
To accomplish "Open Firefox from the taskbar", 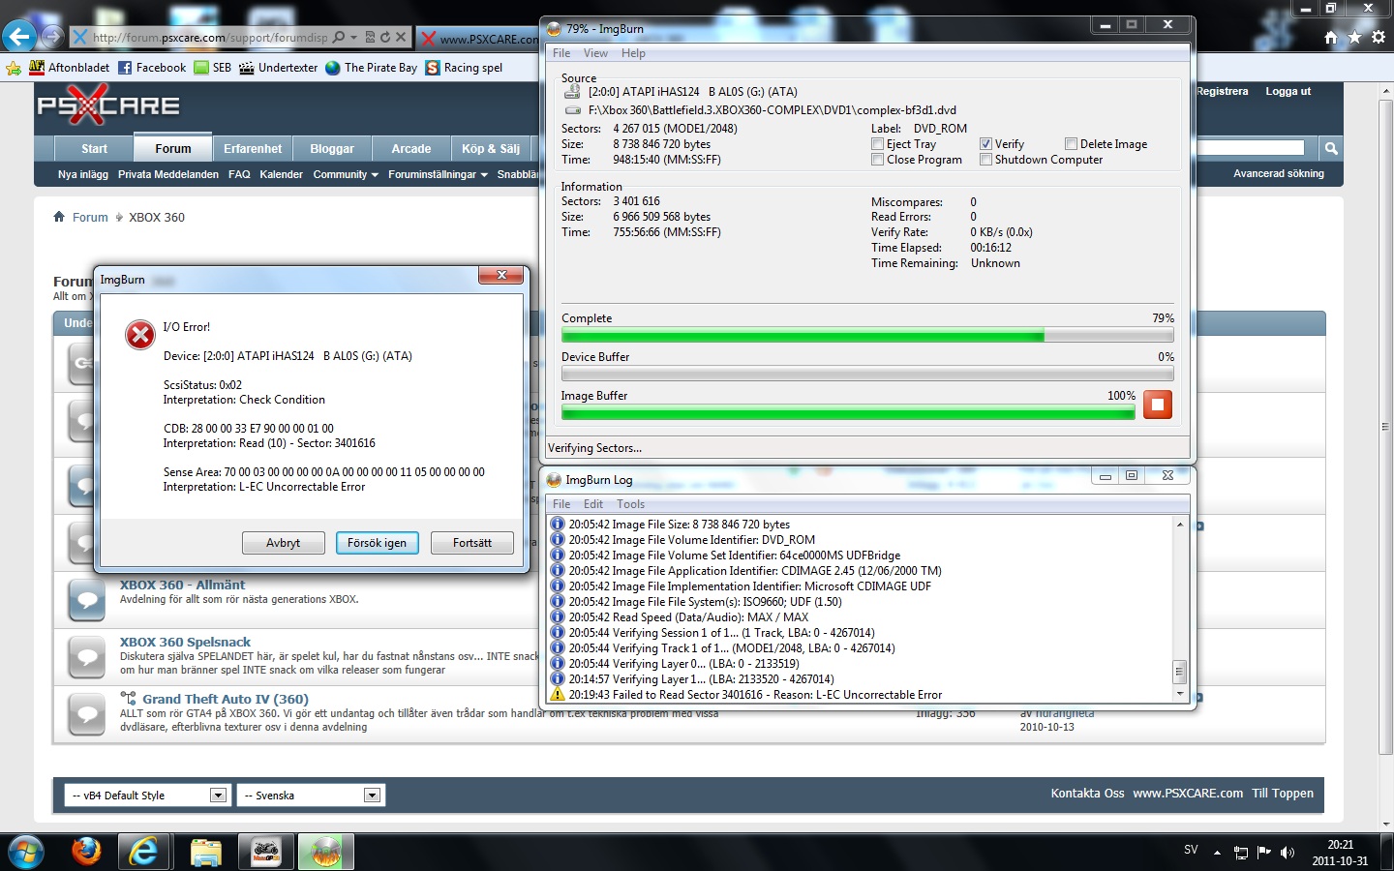I will [86, 852].
